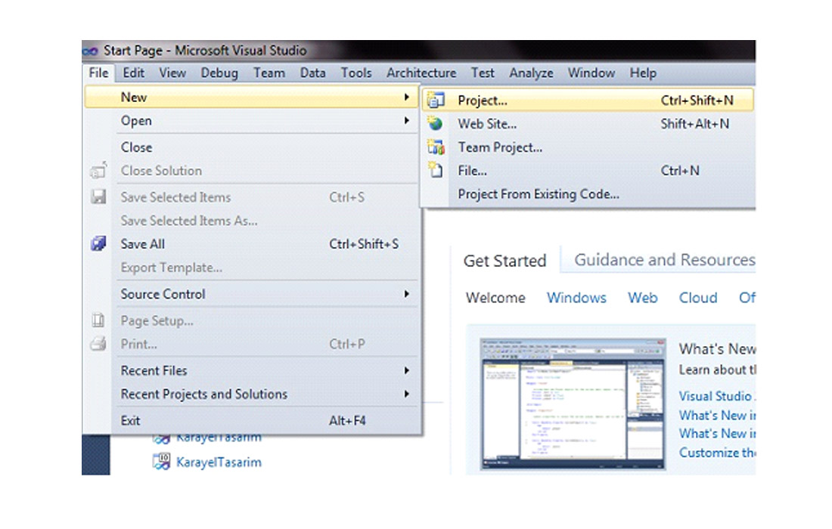Viewport: 832px width, 529px height.
Task: Choose Save All menu entry
Action: (x=251, y=244)
